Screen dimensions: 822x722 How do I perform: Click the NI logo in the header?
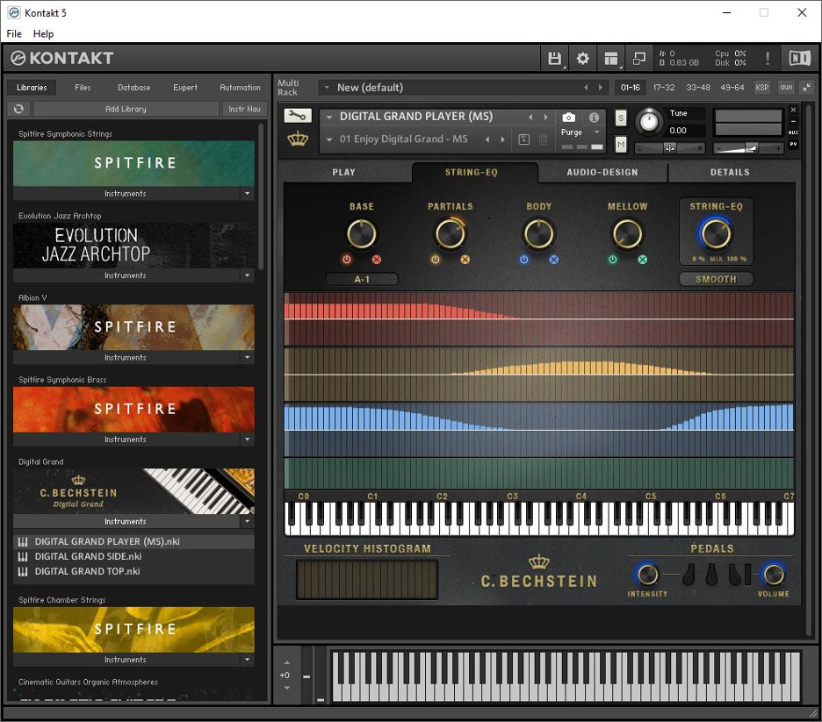pyautogui.click(x=799, y=58)
